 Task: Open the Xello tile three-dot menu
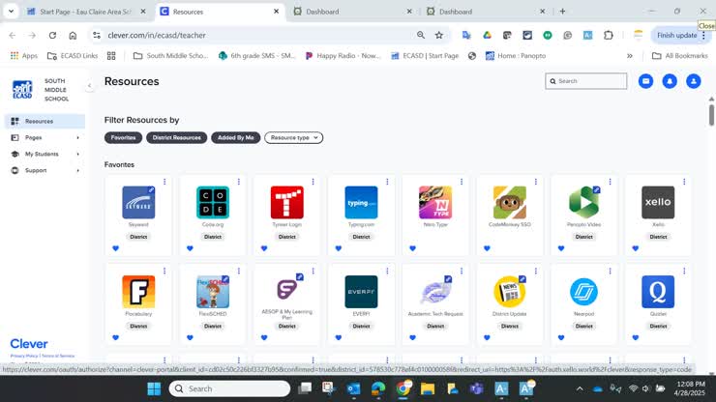pos(684,182)
